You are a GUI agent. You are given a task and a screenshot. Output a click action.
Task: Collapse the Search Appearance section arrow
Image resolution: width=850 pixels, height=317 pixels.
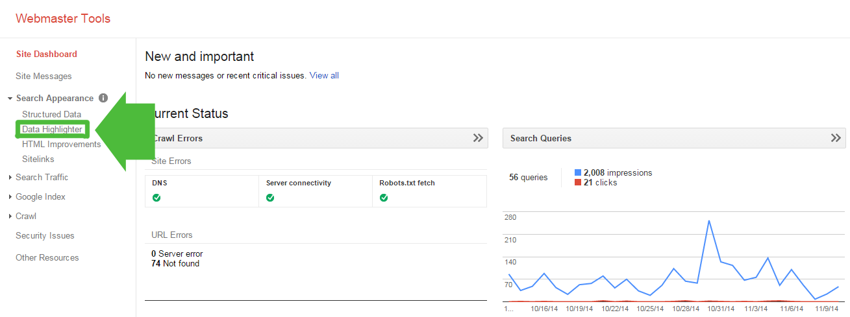pos(10,99)
